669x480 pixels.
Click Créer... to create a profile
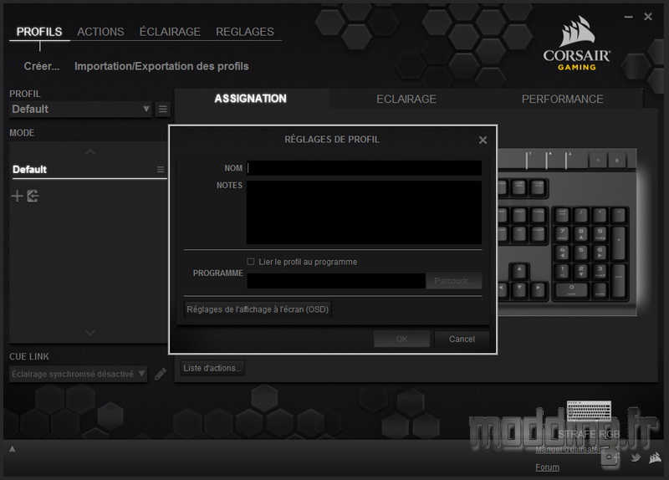click(x=41, y=66)
